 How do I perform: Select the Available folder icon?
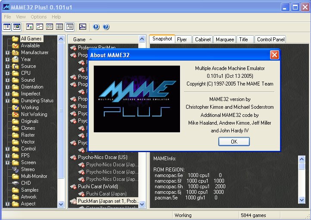15,46
